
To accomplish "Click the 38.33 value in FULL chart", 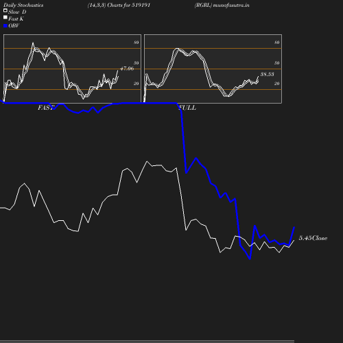I will pos(268,74).
